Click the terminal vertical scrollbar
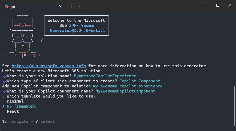Image resolution: width=236 pixels, height=131 pixels. pyautogui.click(x=234, y=106)
